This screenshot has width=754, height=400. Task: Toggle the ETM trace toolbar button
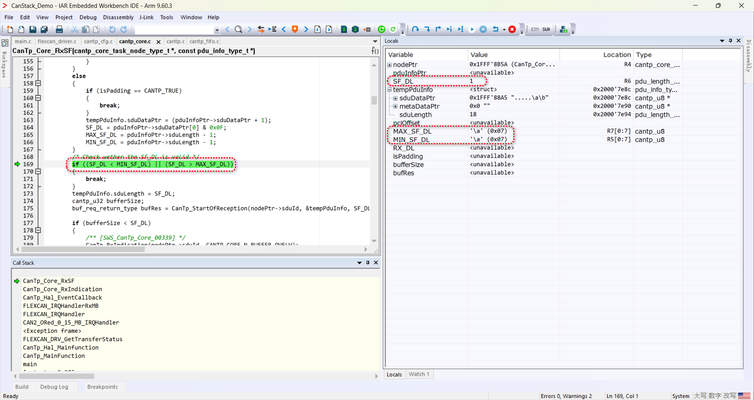point(535,29)
